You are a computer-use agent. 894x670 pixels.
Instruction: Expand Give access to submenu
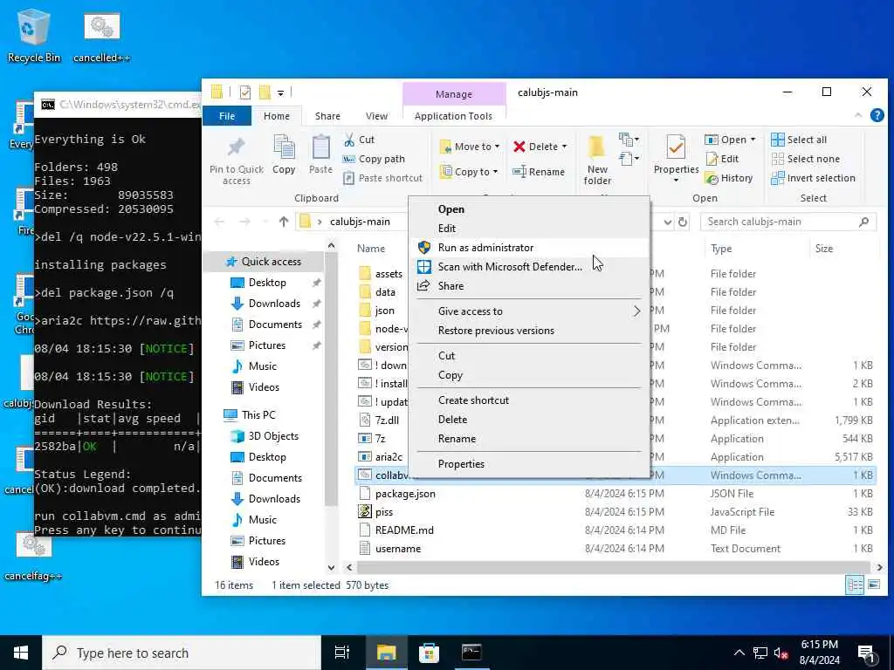636,311
